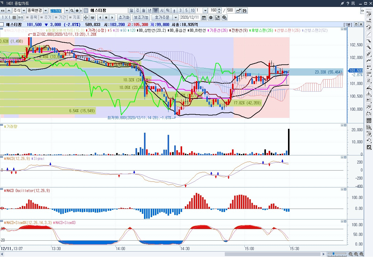Viewport: 373px width, 257px height.
Task: Select the trend line drawing tool
Action: point(369,34)
